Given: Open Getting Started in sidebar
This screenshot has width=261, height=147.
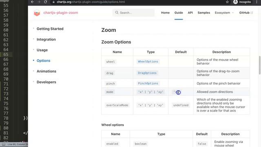Looking at the screenshot, I should point(50,29).
